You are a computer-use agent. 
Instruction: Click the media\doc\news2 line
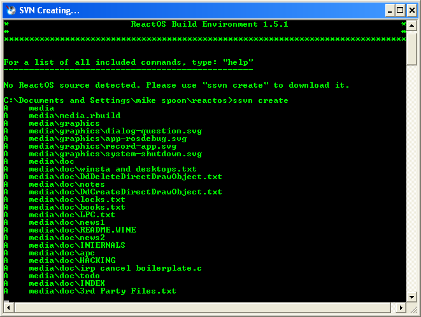54,238
